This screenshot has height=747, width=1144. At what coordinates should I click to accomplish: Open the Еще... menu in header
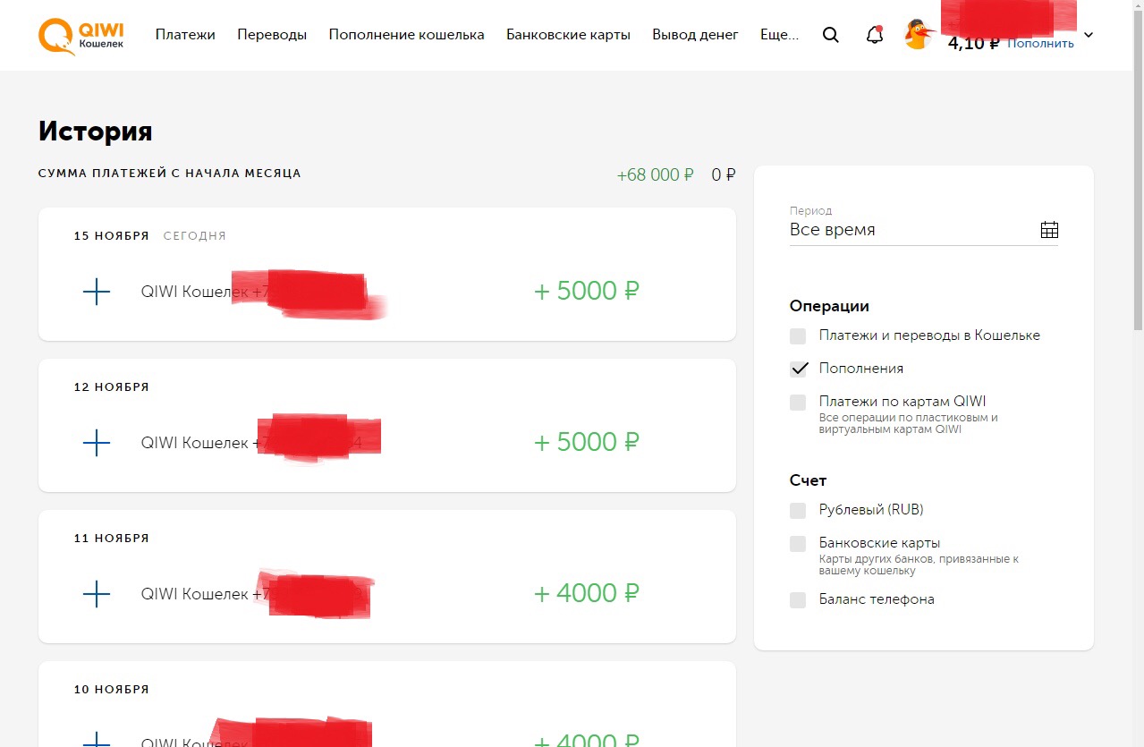(779, 35)
